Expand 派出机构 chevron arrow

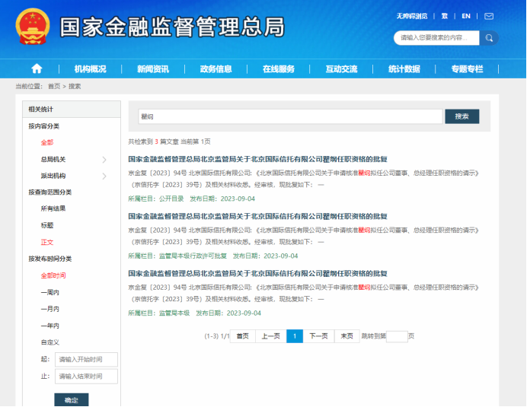[104, 176]
